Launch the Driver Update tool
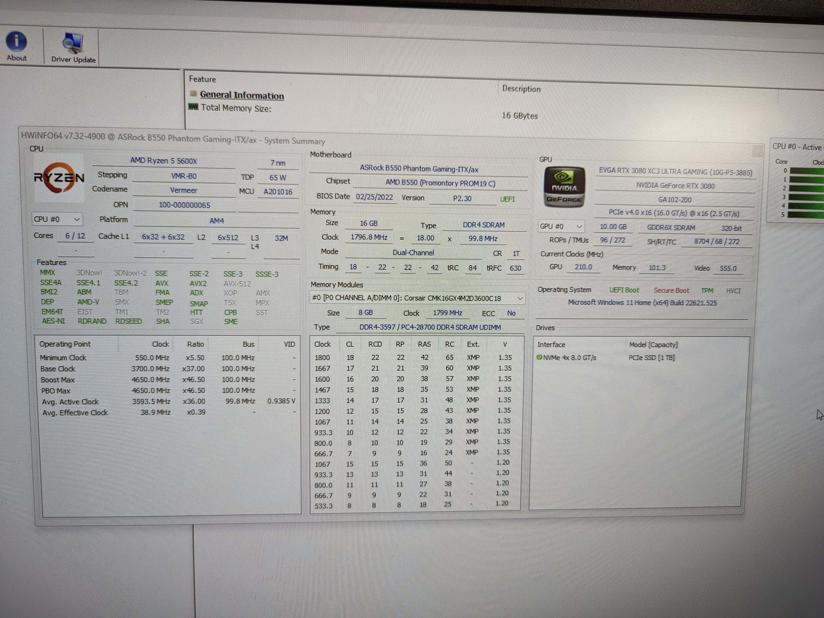 [x=73, y=48]
